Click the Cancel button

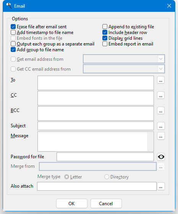coord(106,203)
